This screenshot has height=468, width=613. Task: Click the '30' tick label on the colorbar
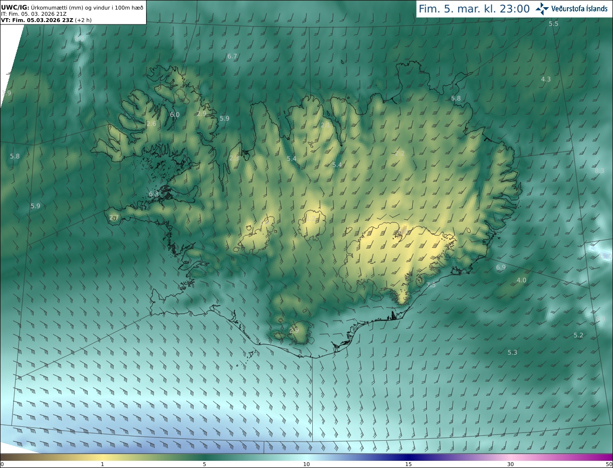[511, 464]
